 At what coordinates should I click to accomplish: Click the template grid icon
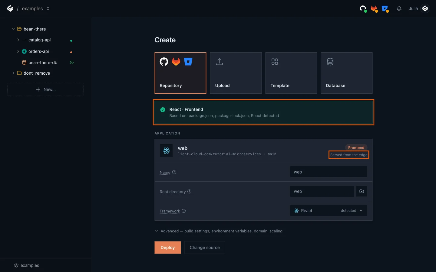[275, 62]
